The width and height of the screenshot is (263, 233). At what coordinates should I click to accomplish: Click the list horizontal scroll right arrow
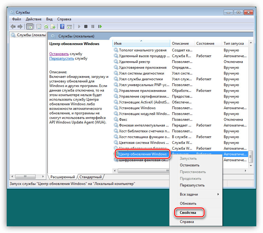point(246,171)
